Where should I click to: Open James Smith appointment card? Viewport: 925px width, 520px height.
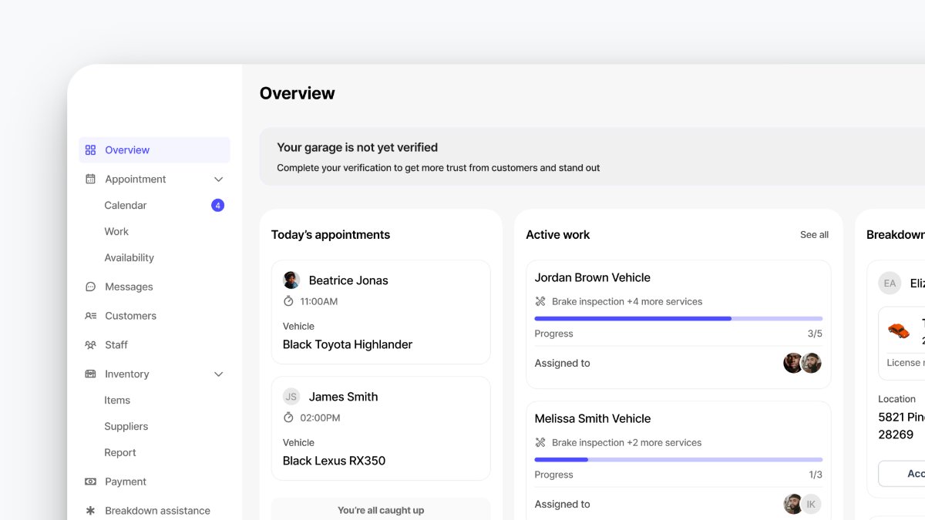click(381, 428)
